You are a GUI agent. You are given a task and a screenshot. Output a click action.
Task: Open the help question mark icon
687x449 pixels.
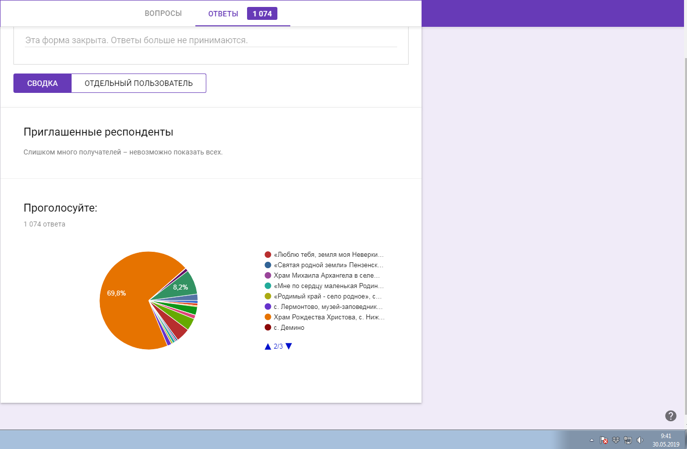(x=671, y=416)
